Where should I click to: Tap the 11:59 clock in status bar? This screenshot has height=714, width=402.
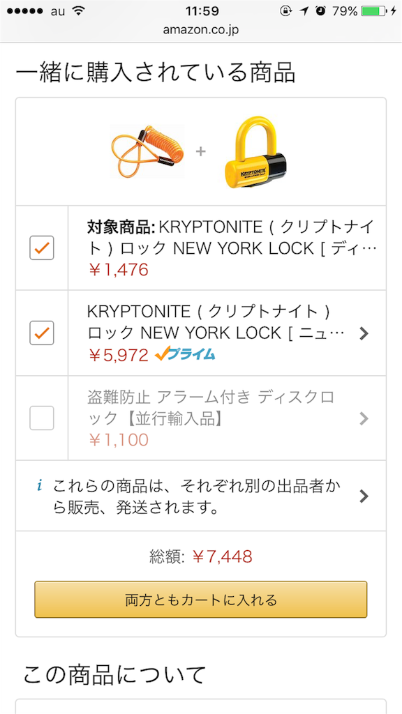point(202,11)
